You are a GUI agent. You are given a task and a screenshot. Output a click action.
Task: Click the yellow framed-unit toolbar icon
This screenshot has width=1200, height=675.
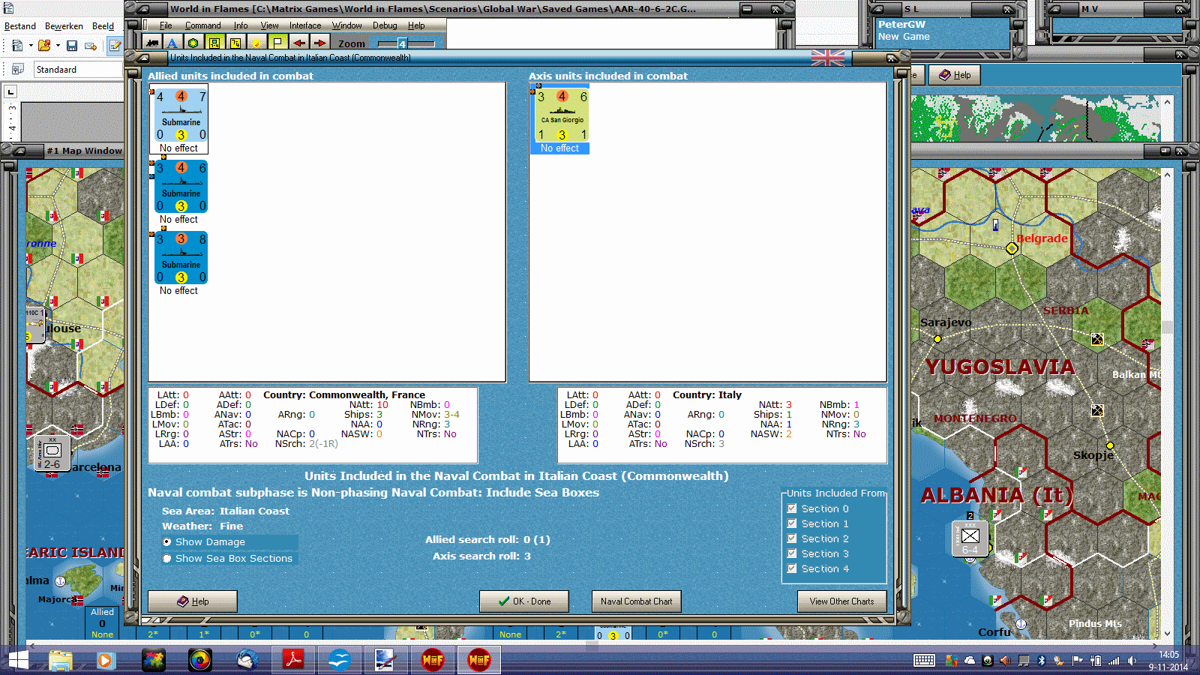[x=214, y=43]
